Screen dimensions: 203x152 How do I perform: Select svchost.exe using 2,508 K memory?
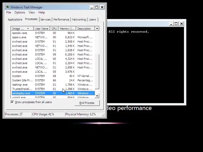[x=53, y=42]
